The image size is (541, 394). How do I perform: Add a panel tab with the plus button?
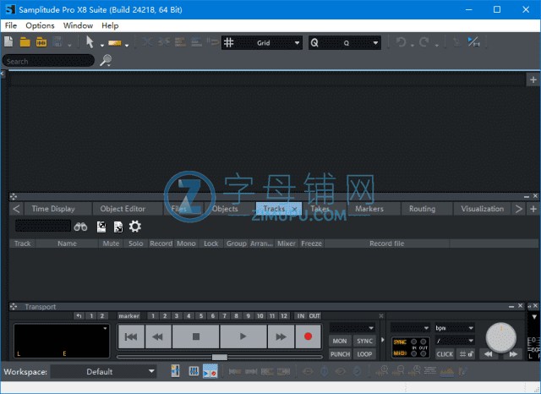(533, 209)
